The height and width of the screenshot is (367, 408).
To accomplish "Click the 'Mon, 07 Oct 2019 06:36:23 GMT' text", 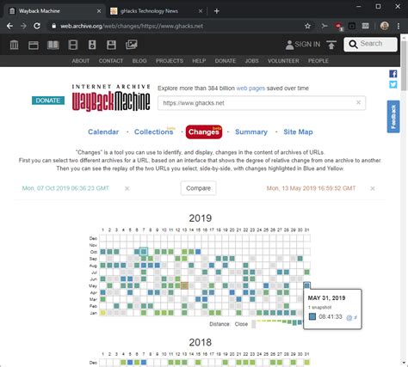I will coord(65,188).
